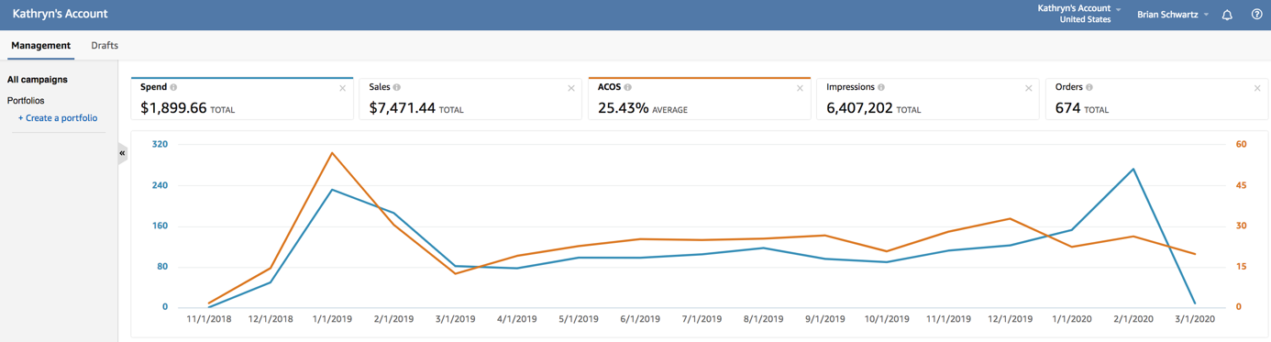Click the Create a portfolio link
The image size is (1271, 342).
point(58,118)
